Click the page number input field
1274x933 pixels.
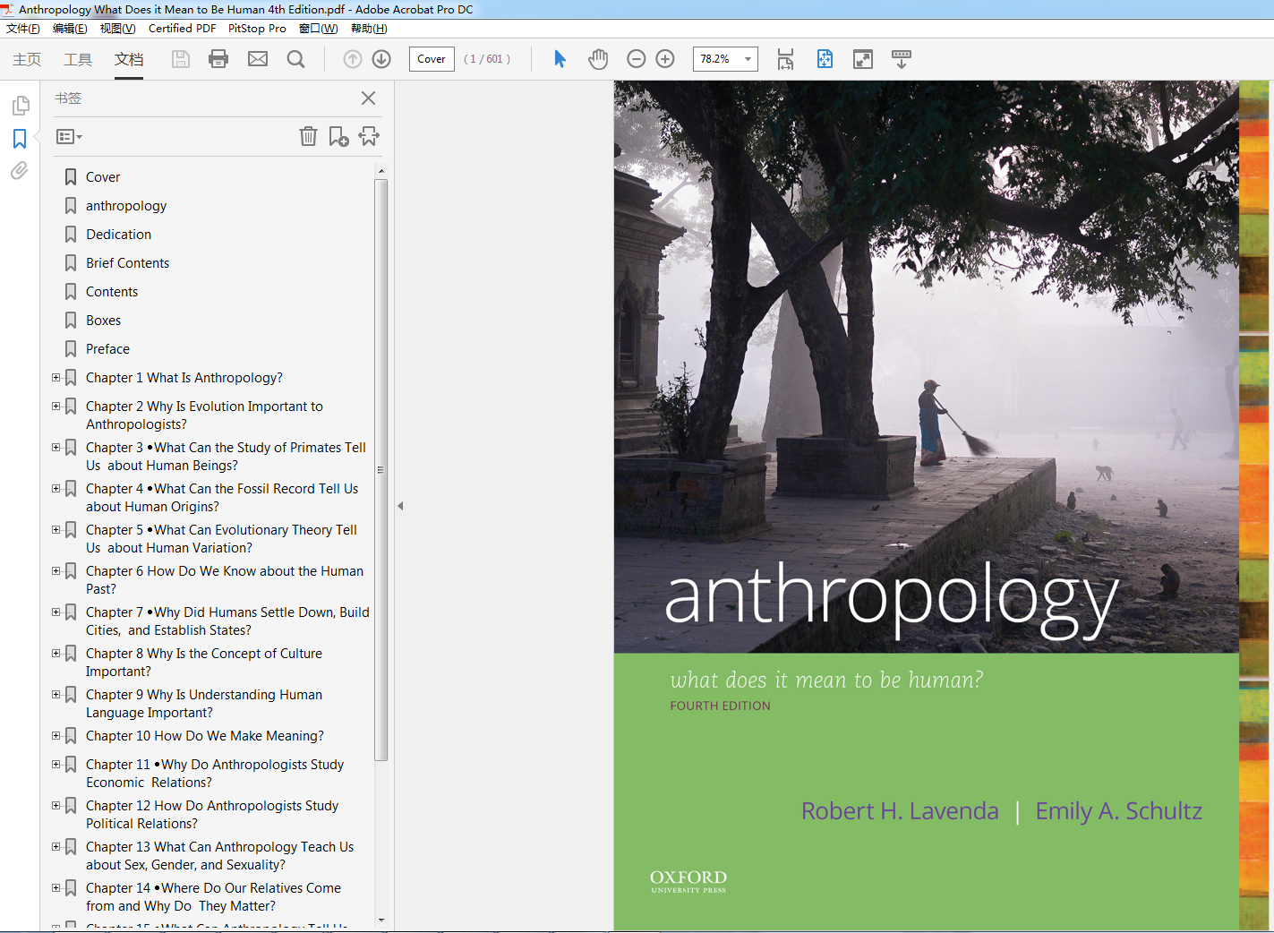432,59
